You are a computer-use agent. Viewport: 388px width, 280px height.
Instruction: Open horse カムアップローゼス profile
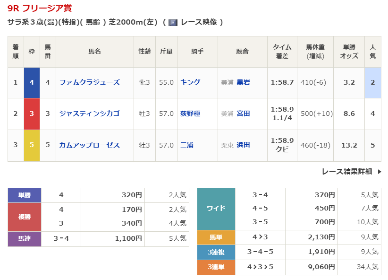coord(89,145)
